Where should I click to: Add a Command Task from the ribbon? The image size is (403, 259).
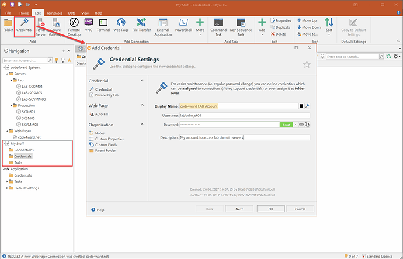(218, 24)
